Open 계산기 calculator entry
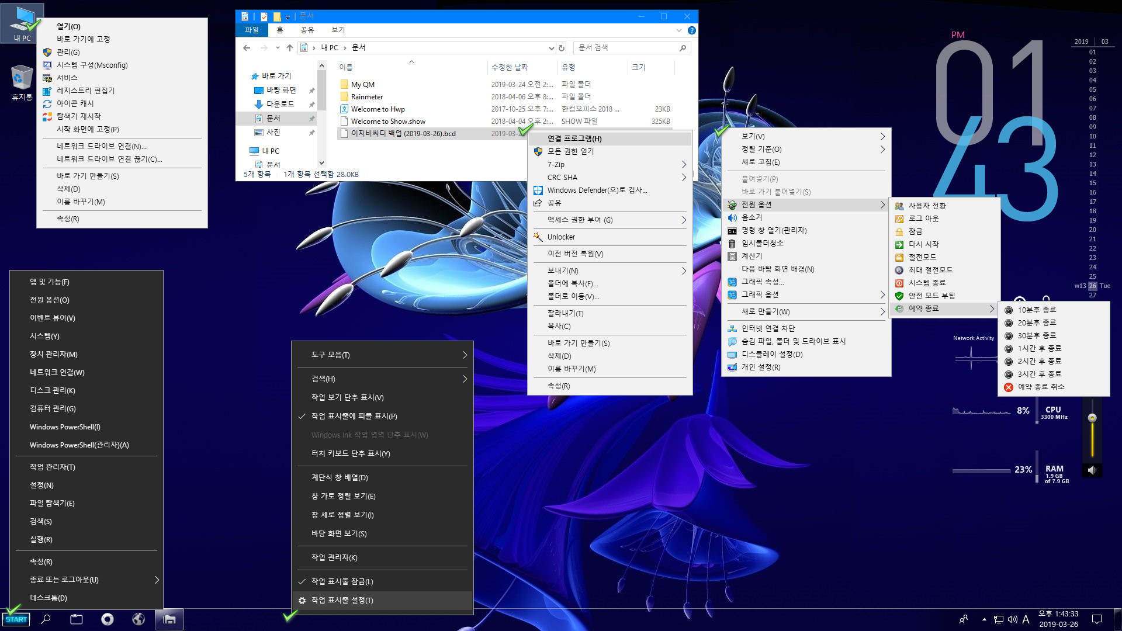1122x631 pixels. (x=806, y=256)
